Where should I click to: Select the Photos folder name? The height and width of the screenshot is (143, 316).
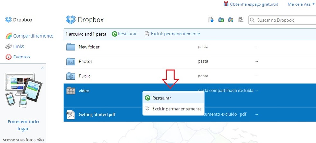(85, 61)
